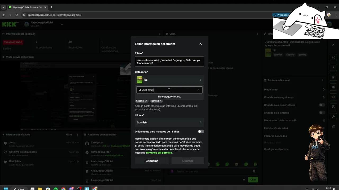Click the Guardar button
Viewport: 339px width, 190px height.
188,161
